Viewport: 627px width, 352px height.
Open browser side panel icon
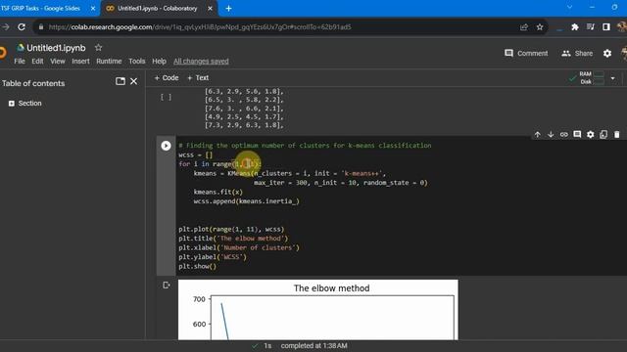[x=606, y=27]
